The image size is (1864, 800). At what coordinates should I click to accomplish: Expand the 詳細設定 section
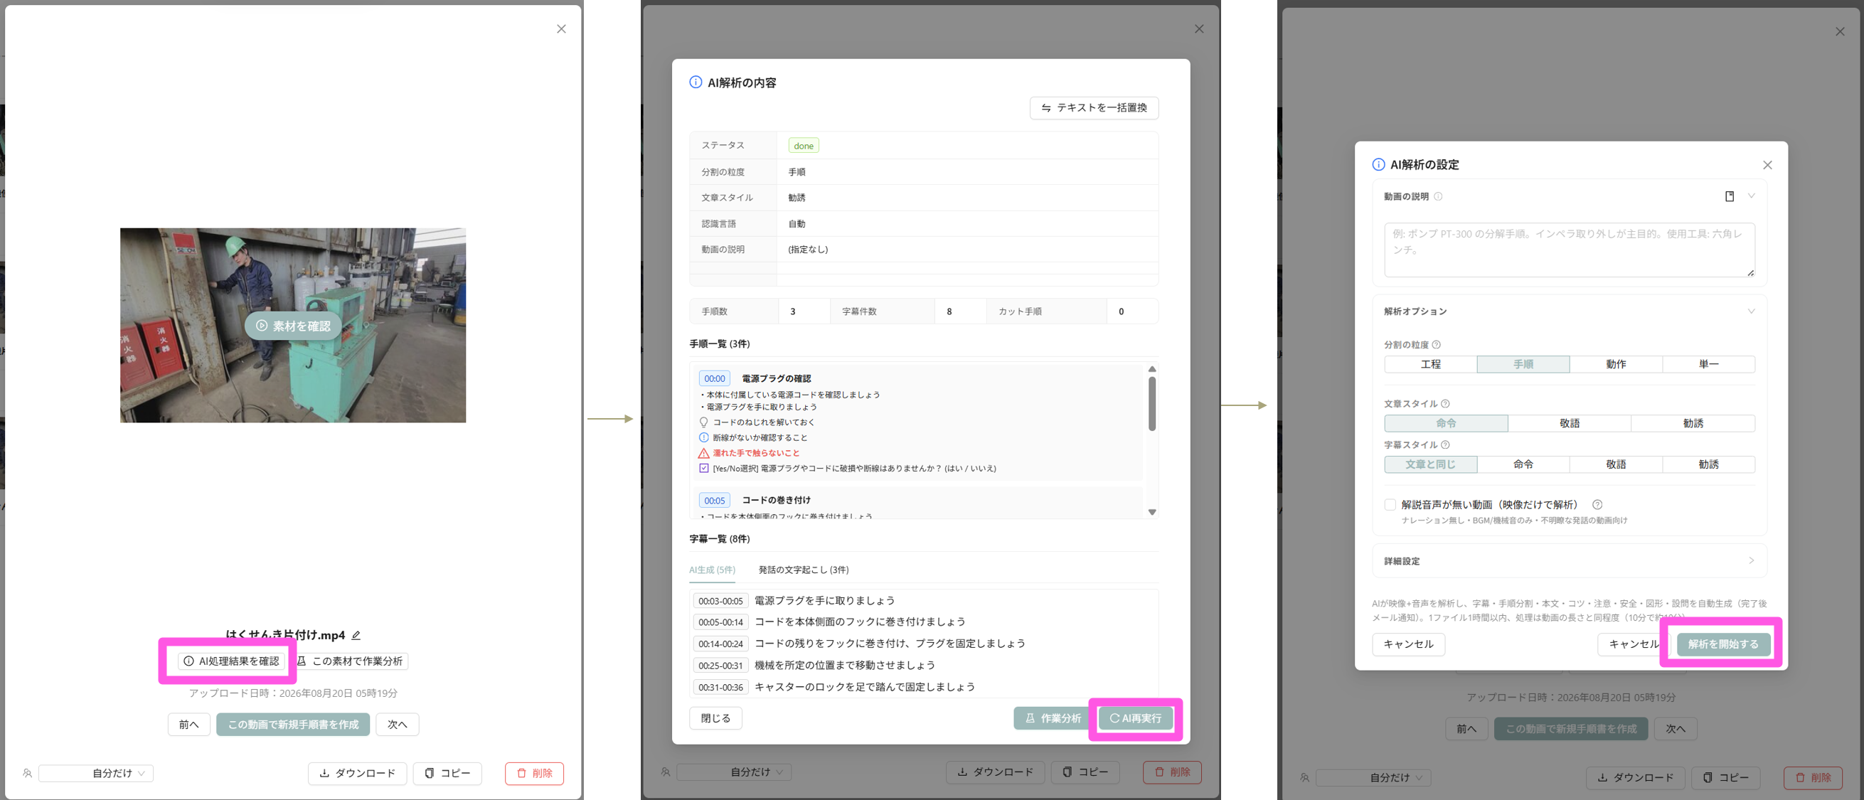[1570, 561]
